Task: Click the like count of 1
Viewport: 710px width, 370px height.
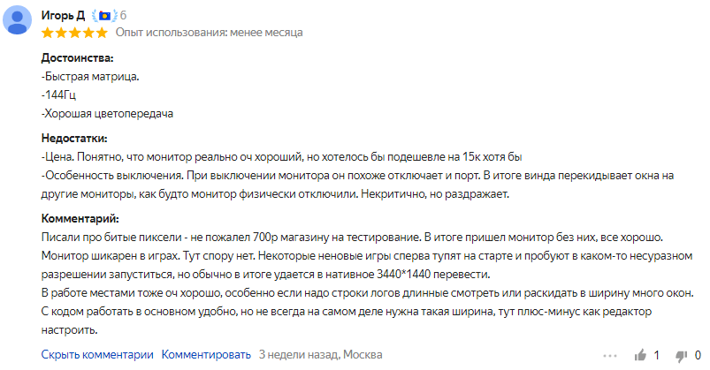Action: pyautogui.click(x=657, y=356)
